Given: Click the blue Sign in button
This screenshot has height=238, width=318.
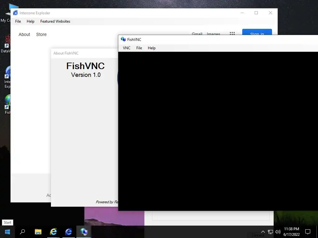Looking at the screenshot, I should point(257,32).
